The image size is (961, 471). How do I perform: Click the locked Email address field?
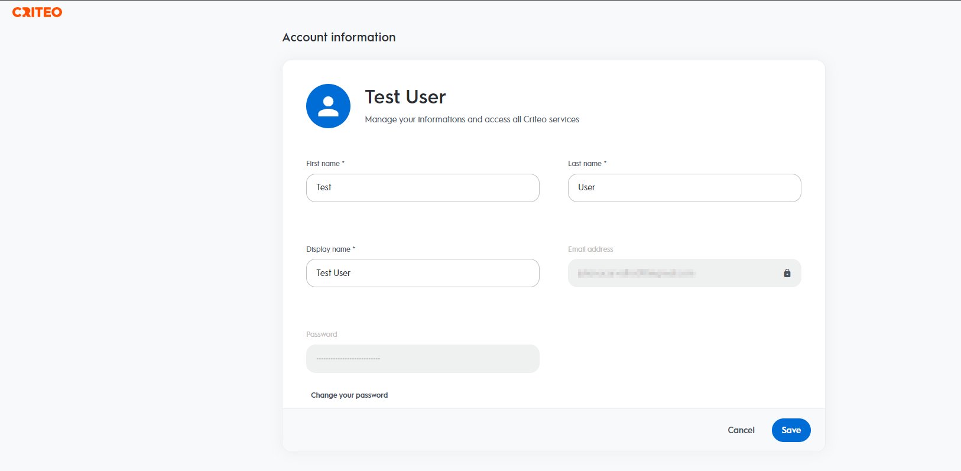[x=684, y=273]
